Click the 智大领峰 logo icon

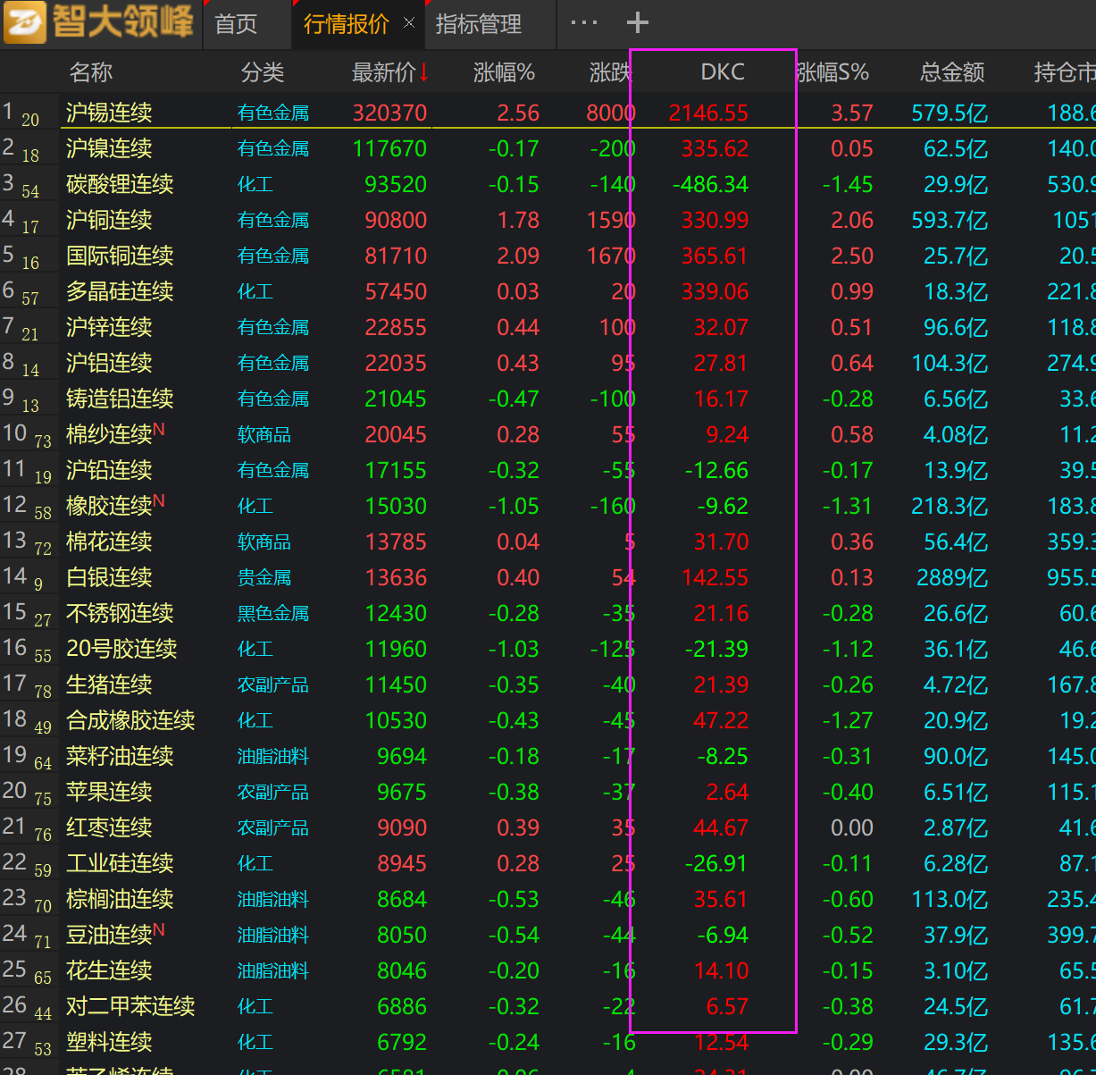pyautogui.click(x=25, y=23)
